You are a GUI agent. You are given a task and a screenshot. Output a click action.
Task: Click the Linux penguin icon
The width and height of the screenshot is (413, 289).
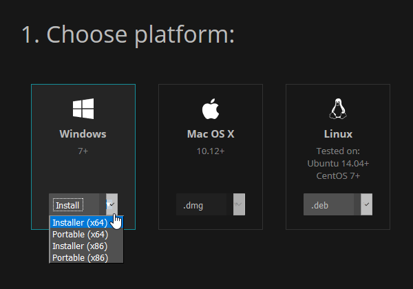(338, 109)
